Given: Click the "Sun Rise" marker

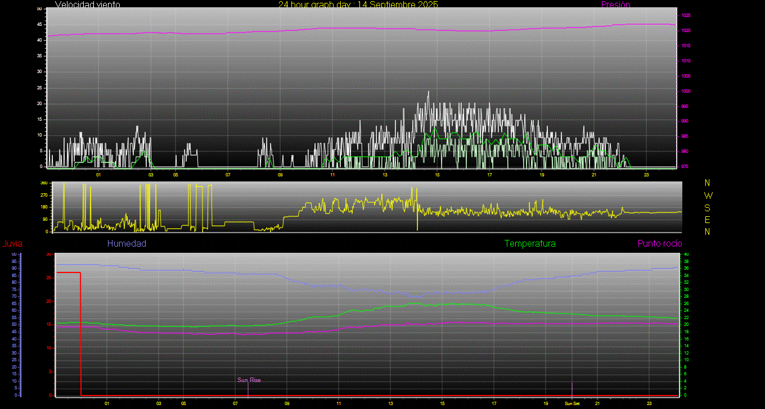Looking at the screenshot, I should click(249, 380).
